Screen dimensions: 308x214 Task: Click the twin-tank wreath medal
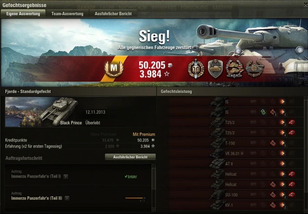pos(235,69)
